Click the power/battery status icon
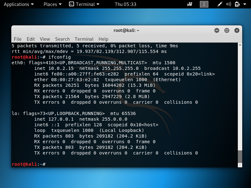Screen dimensions: 251x188 click(x=237, y=4)
